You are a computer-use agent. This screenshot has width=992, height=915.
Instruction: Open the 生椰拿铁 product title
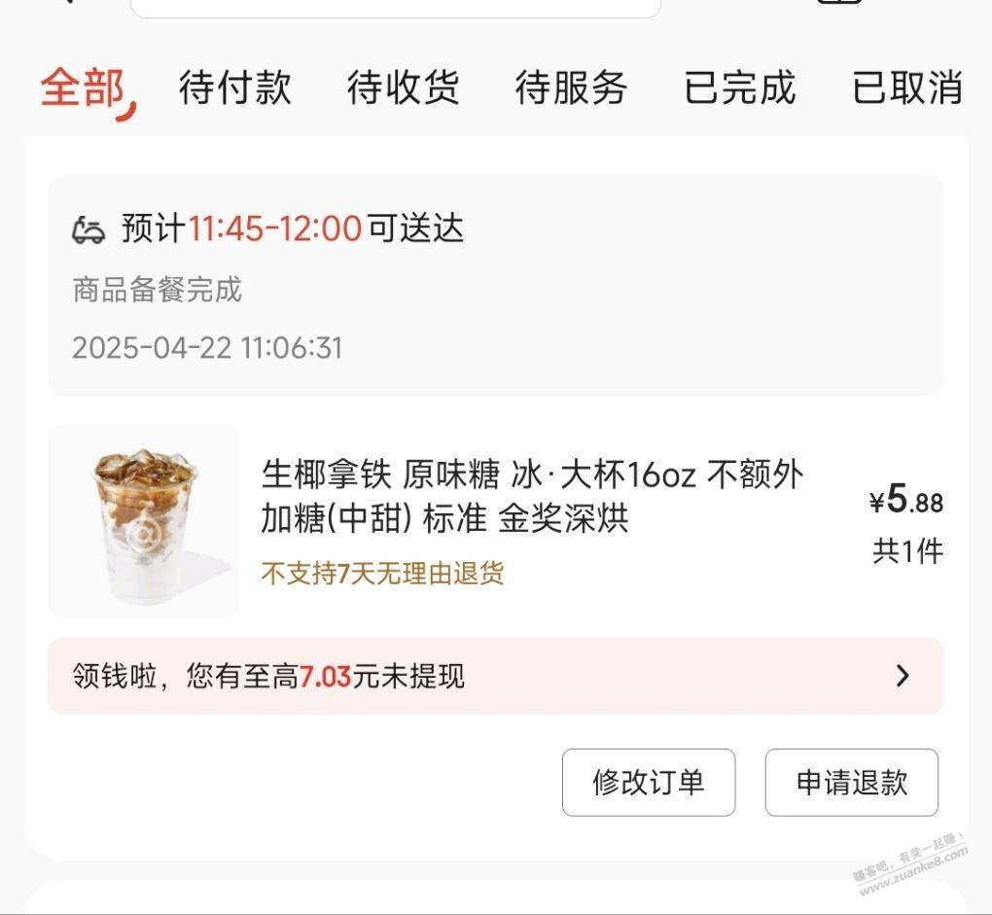pyautogui.click(x=532, y=496)
